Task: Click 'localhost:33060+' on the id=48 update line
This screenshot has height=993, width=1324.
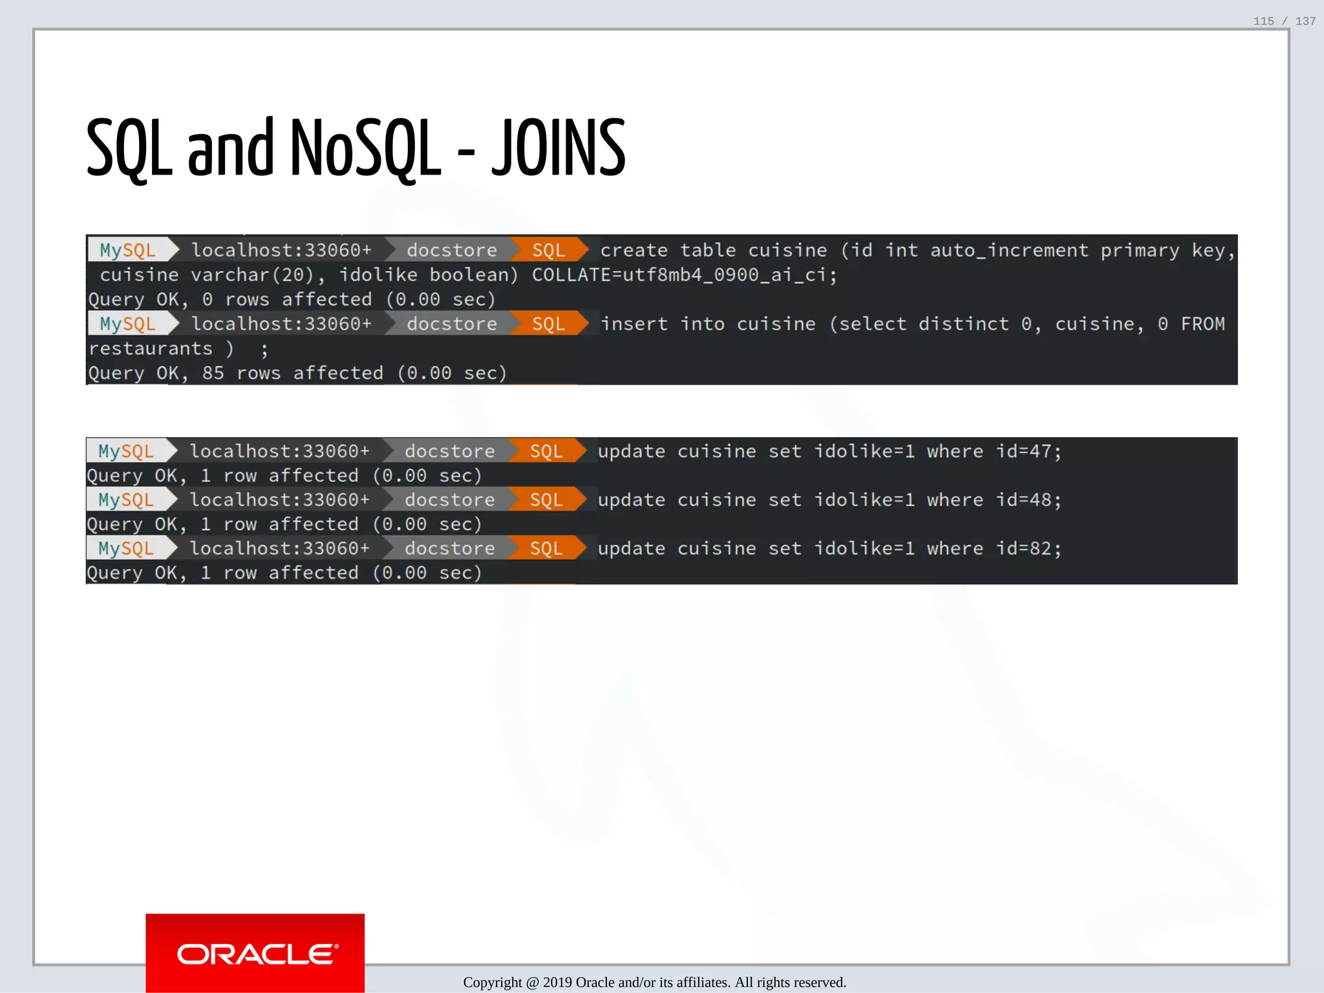Action: click(279, 500)
